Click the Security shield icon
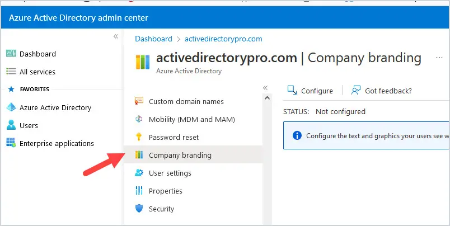Screen dimensions: 450x226 tap(139, 209)
